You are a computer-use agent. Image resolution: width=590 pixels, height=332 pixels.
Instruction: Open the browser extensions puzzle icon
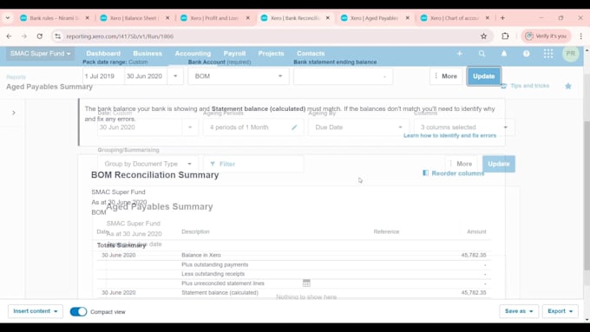(x=505, y=36)
